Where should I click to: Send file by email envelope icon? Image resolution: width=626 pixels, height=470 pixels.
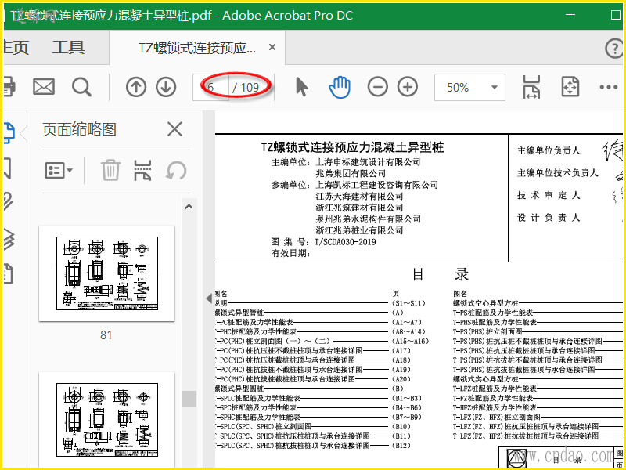click(44, 87)
